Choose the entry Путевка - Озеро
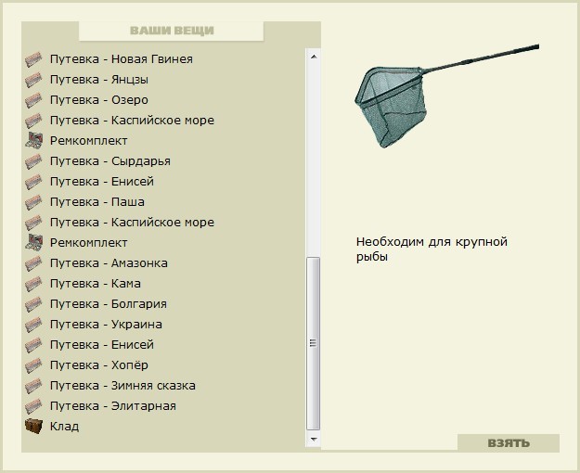 tap(99, 100)
